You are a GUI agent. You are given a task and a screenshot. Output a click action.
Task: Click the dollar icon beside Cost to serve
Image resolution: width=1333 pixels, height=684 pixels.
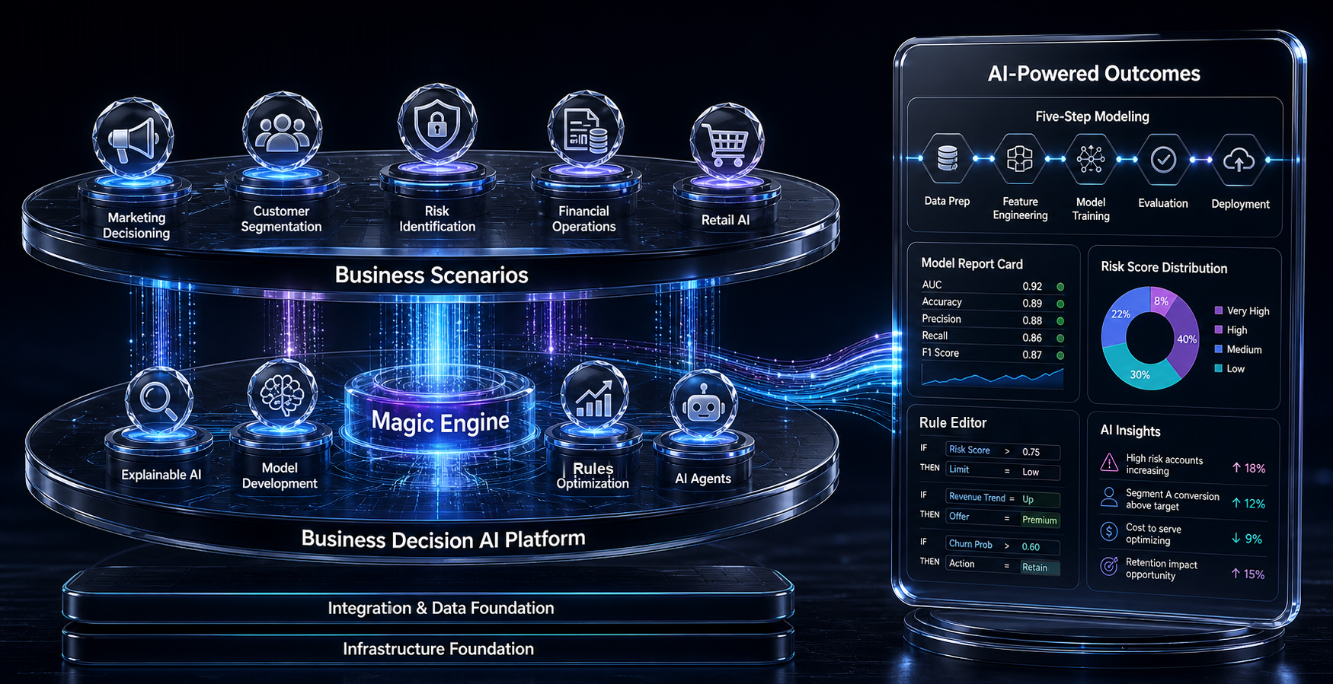point(1110,532)
